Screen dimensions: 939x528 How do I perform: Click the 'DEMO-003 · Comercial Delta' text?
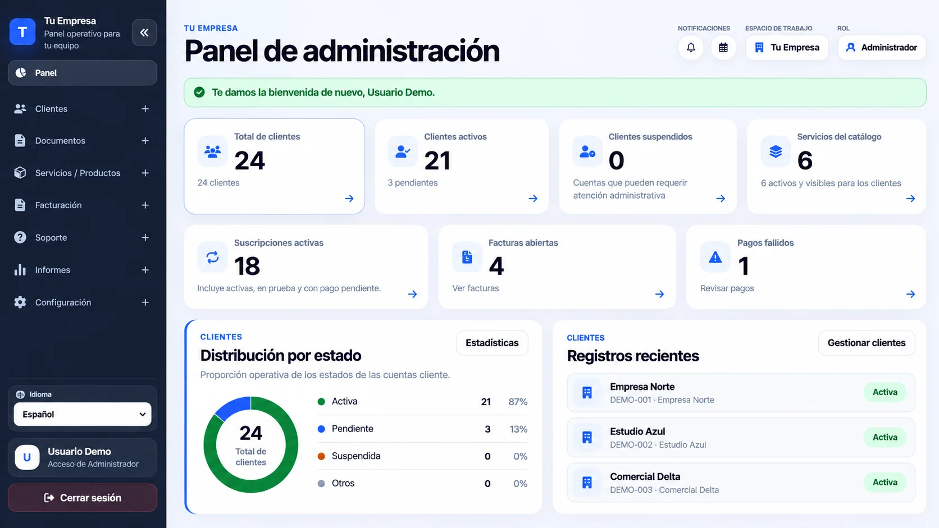pyautogui.click(x=664, y=490)
